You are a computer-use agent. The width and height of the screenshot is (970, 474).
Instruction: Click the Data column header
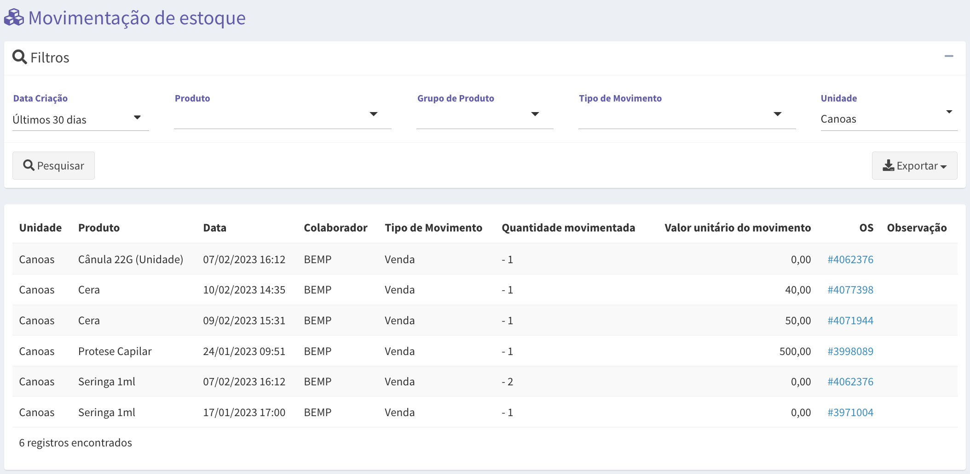click(214, 228)
